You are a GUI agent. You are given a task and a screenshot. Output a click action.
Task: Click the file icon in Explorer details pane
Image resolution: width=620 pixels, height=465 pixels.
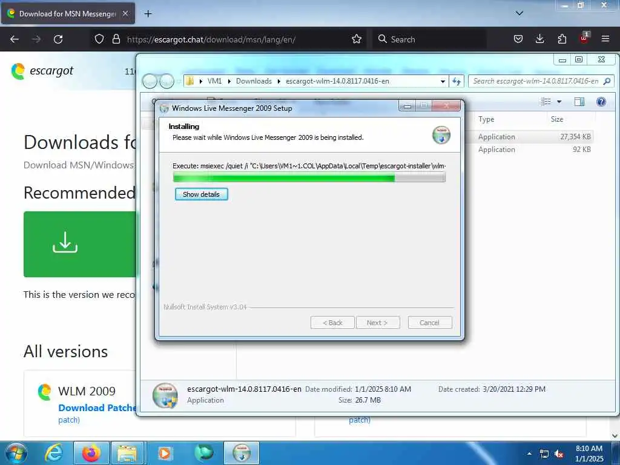[165, 395]
